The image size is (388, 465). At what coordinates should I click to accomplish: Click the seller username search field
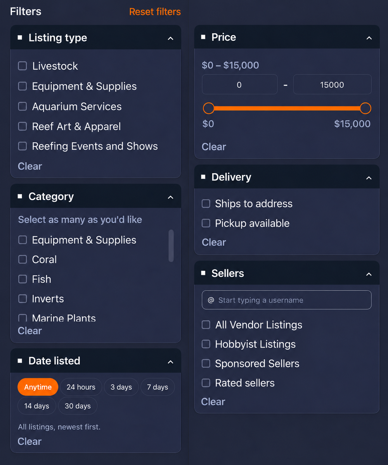[287, 300]
